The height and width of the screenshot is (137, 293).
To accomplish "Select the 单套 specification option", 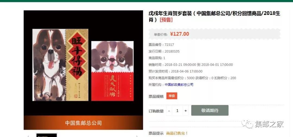I will (172, 96).
